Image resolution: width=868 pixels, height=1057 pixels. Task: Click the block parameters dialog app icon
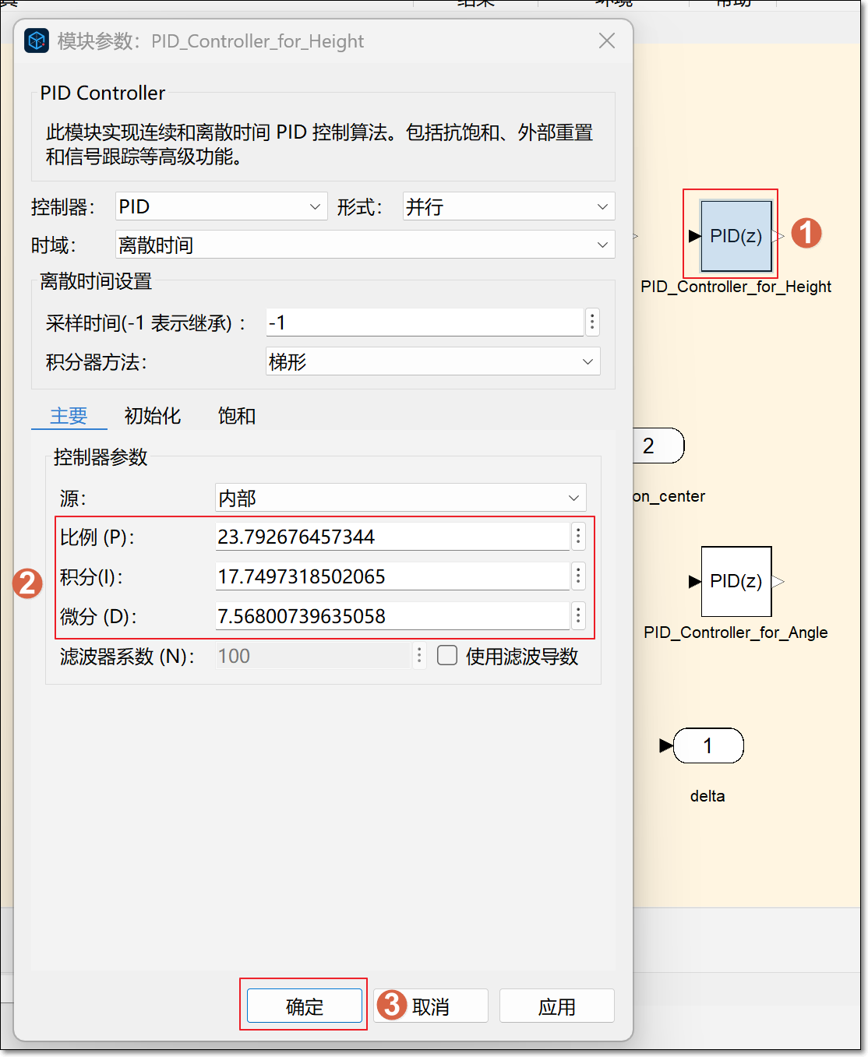(37, 41)
